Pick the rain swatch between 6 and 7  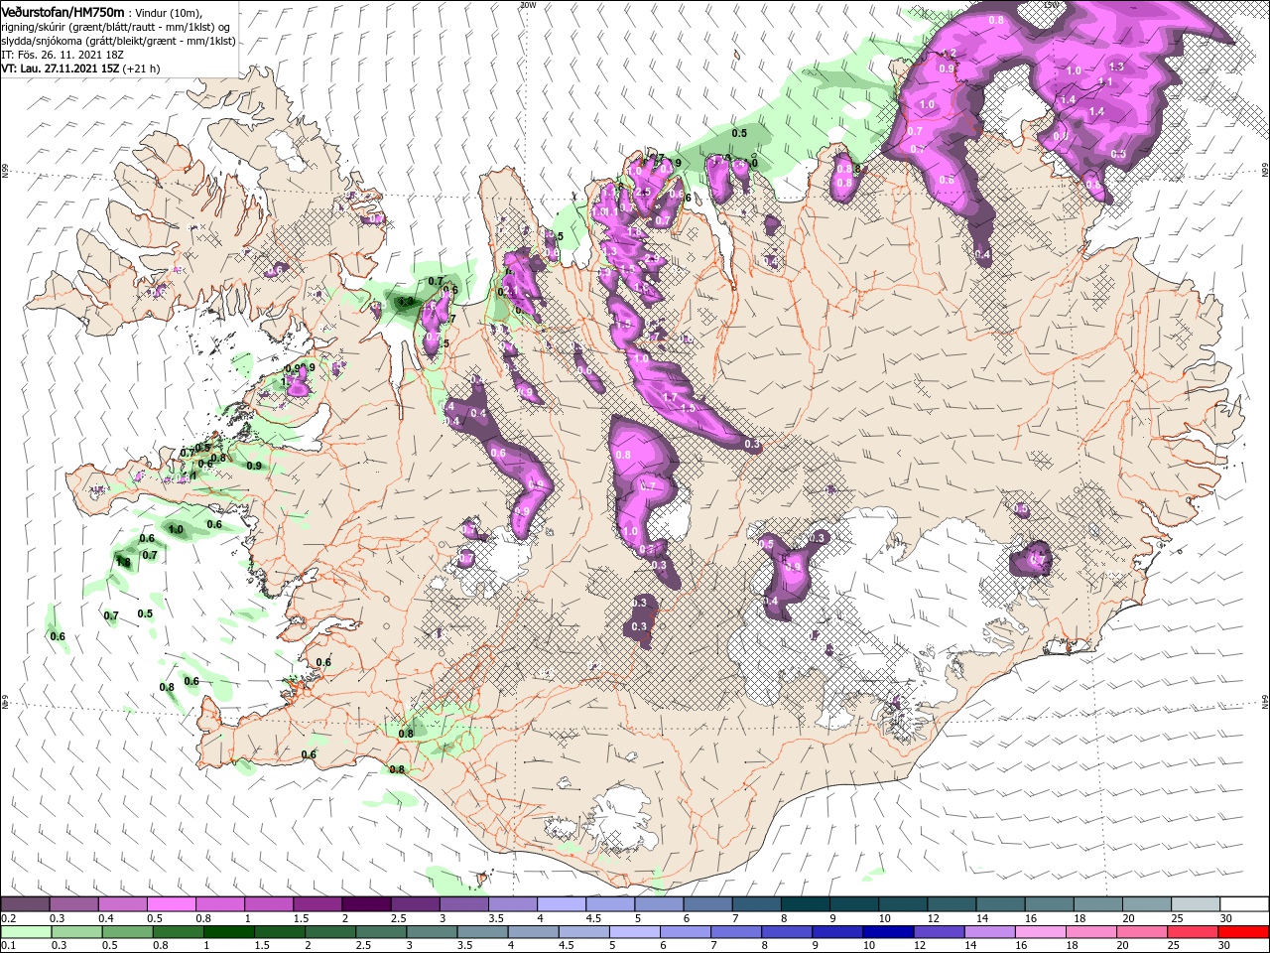click(685, 931)
